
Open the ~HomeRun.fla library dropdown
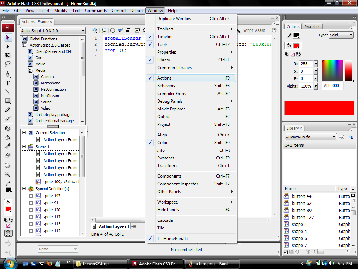coord(311,137)
